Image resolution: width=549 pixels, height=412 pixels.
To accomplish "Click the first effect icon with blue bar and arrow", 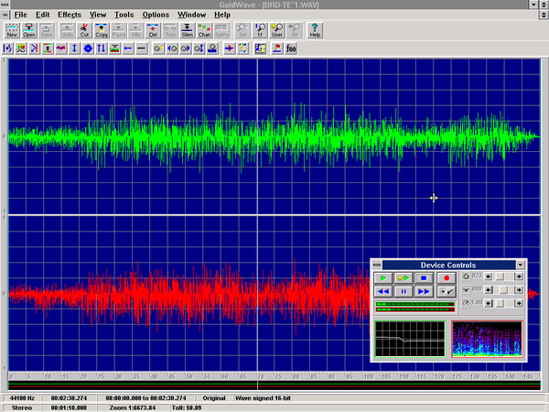I will pos(7,49).
